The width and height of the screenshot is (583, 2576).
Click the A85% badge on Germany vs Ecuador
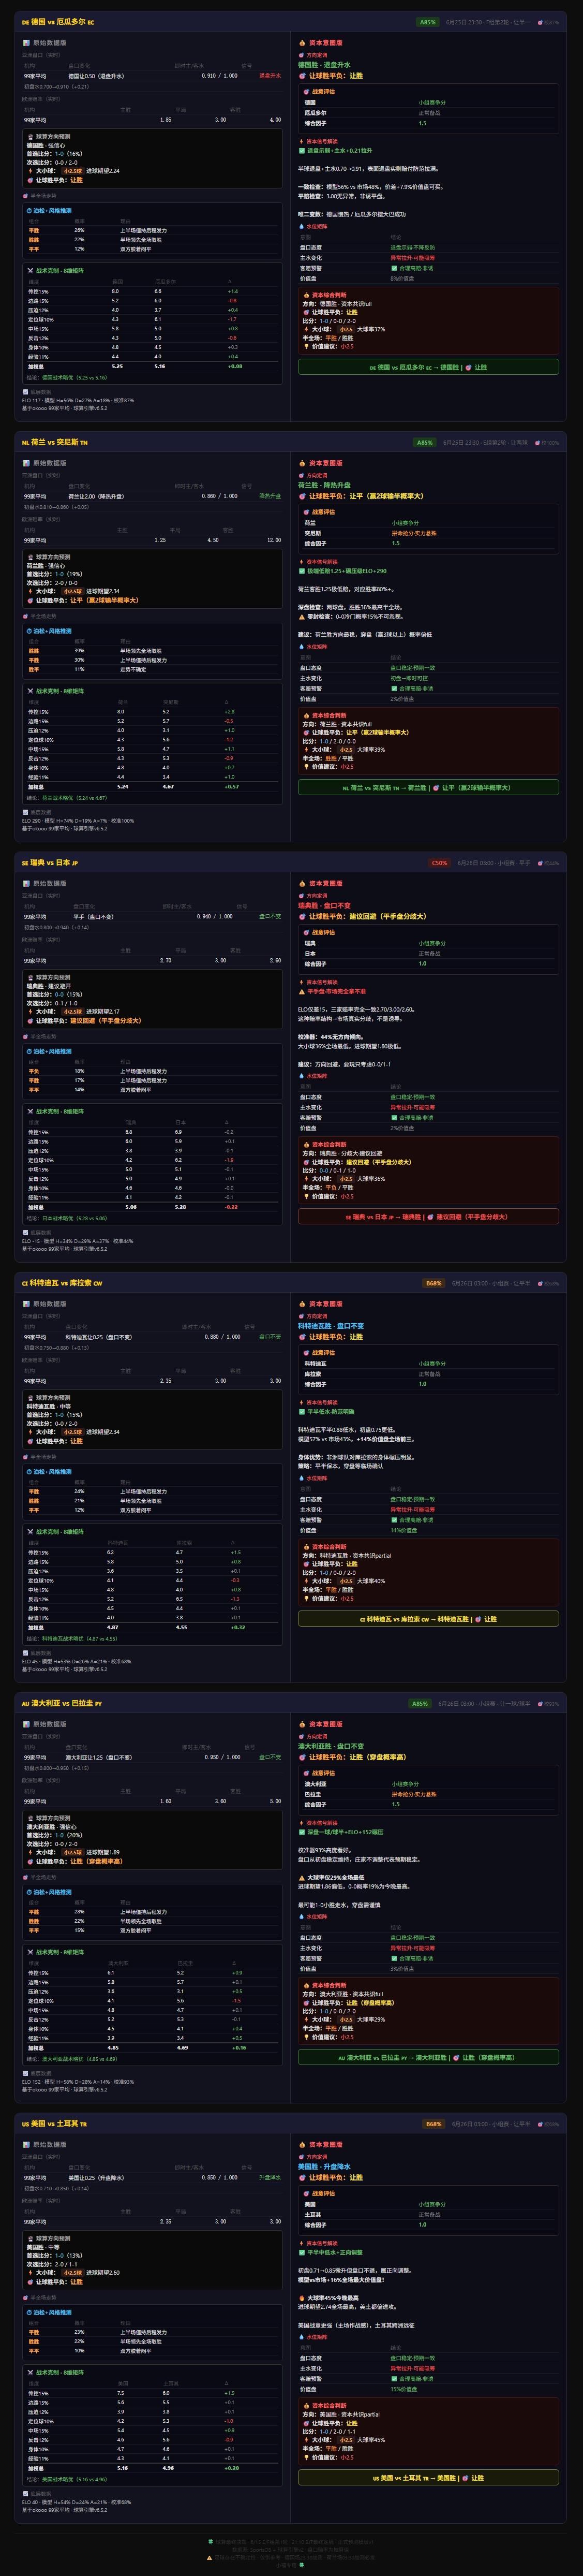427,22
